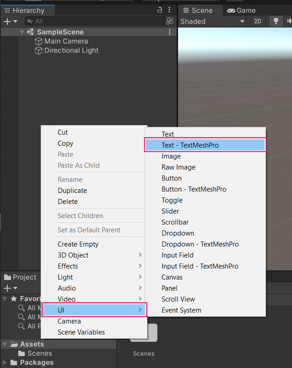Expand the 3D Object submenu

click(93, 255)
